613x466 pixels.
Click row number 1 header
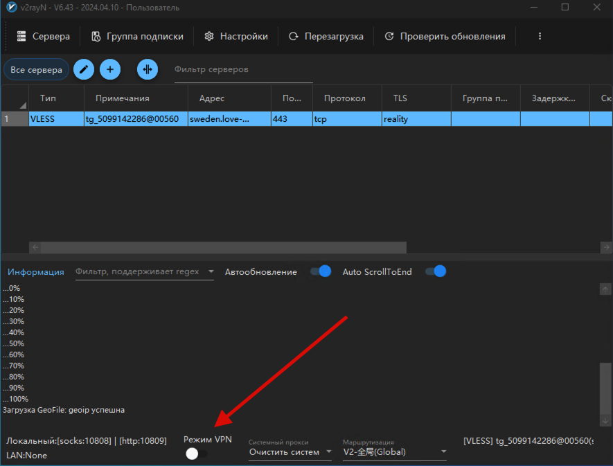click(x=15, y=119)
